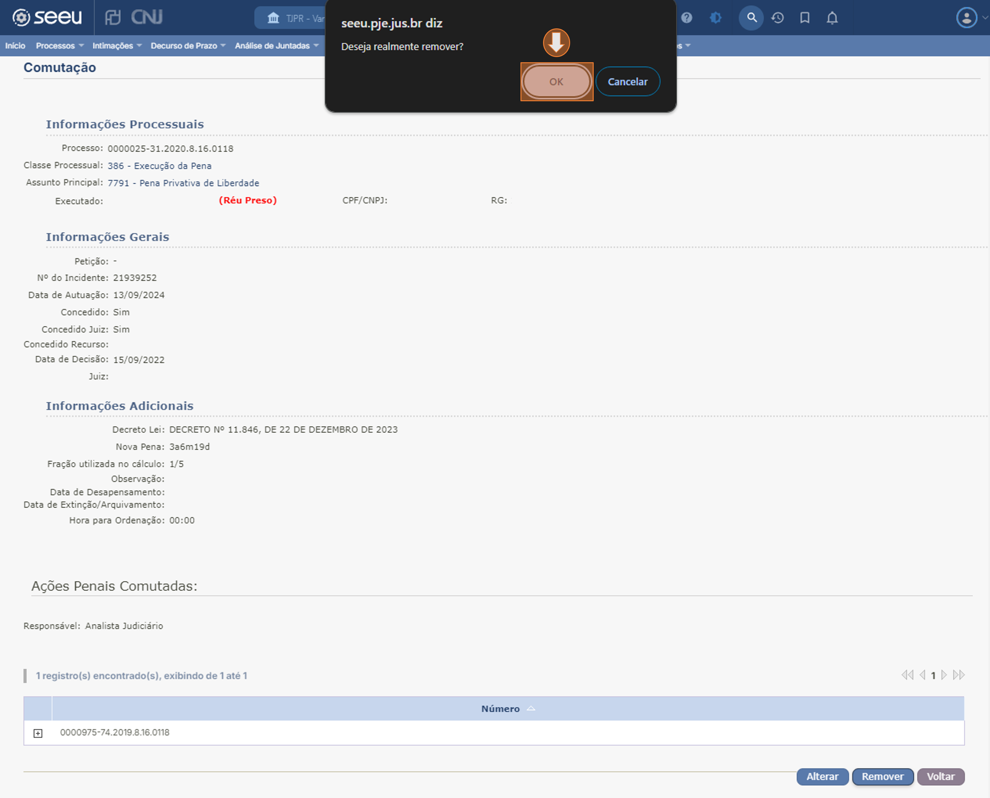Click fraction value 1/5
The width and height of the screenshot is (990, 798).
coord(177,464)
